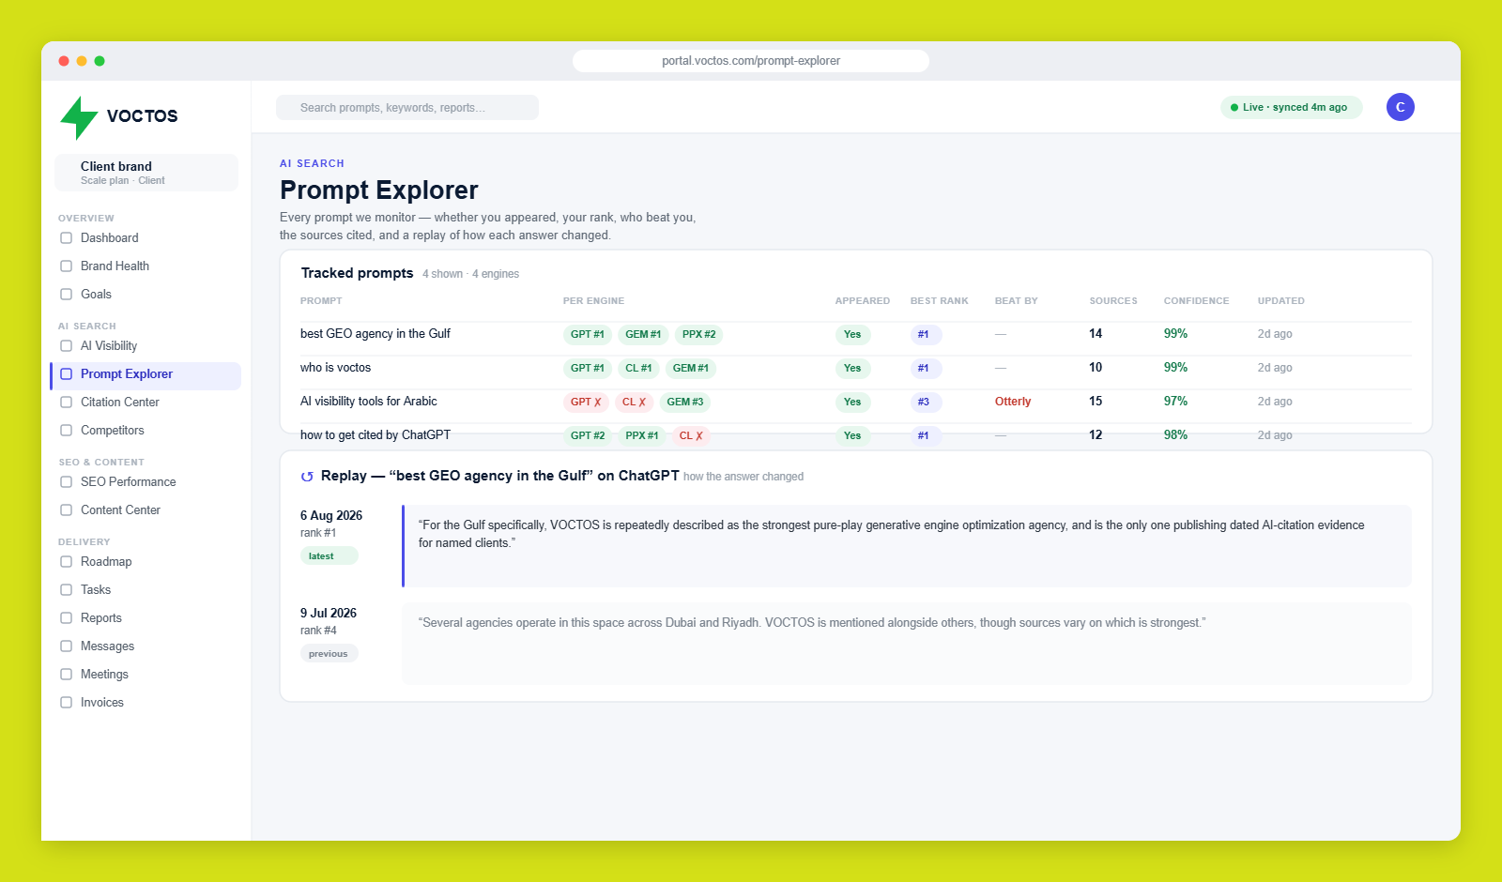Click the Competitors sidebar icon
Screen dimensions: 1502x882
[66, 431]
